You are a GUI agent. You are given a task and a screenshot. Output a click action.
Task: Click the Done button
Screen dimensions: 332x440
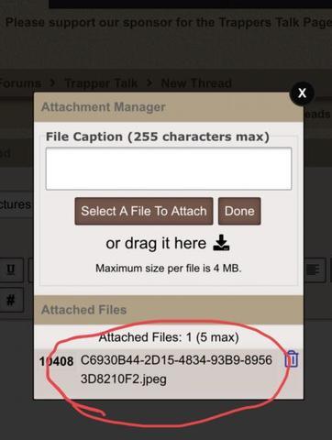click(239, 211)
